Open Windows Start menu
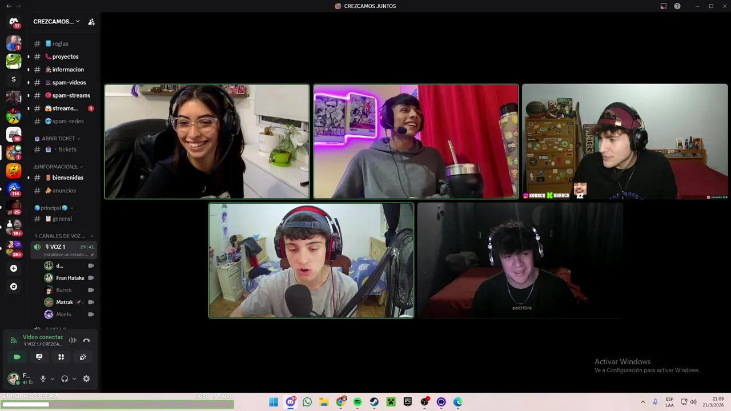This screenshot has height=411, width=731. (274, 402)
